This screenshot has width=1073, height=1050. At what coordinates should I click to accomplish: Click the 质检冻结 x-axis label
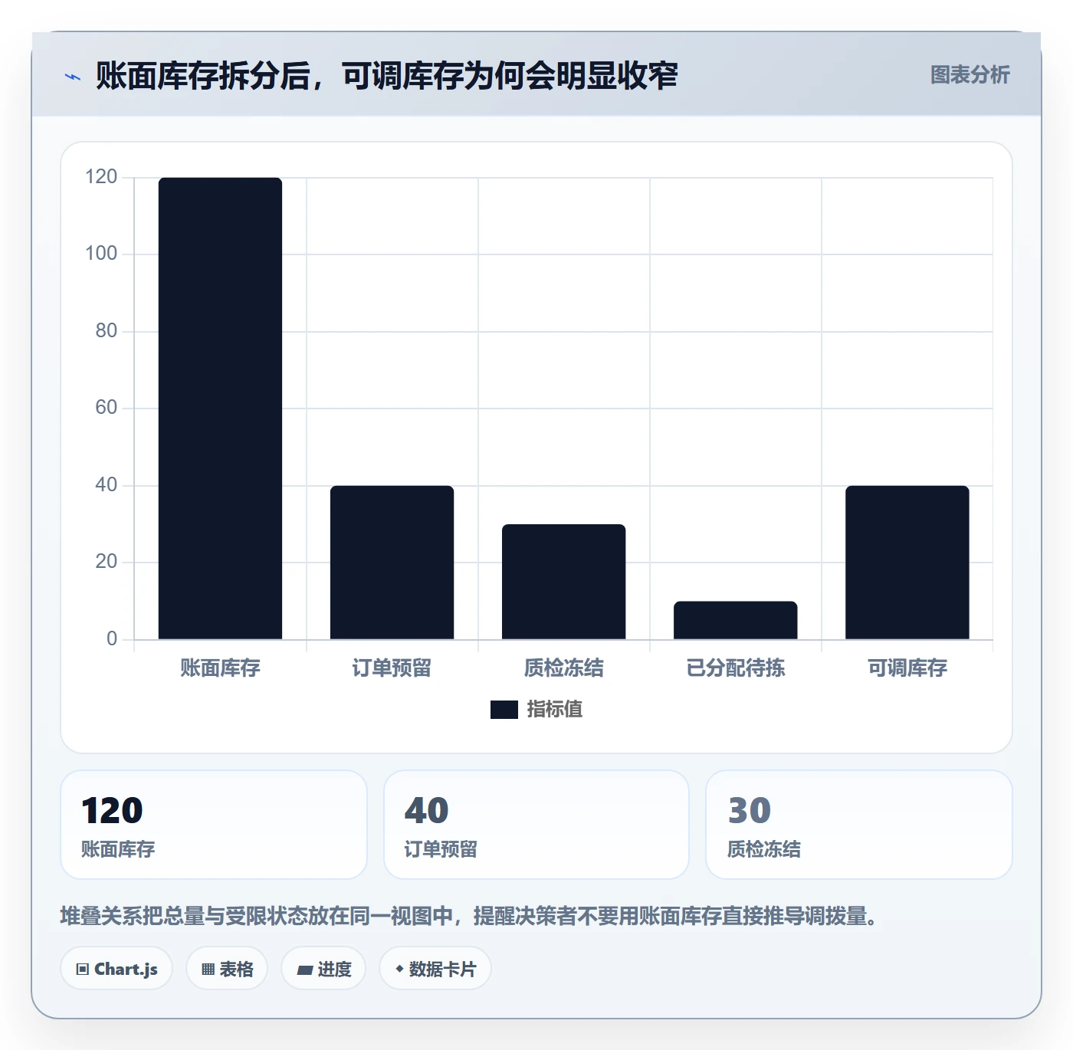tap(563, 668)
